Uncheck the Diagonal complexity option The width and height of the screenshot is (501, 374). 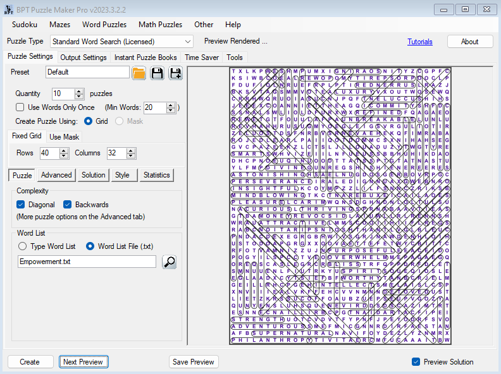21,205
